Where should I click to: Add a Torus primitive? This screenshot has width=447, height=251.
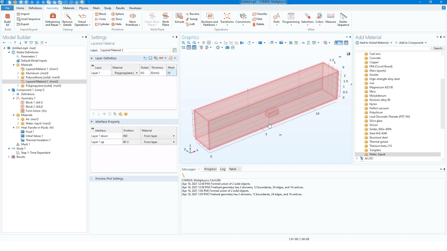pos(117,19)
